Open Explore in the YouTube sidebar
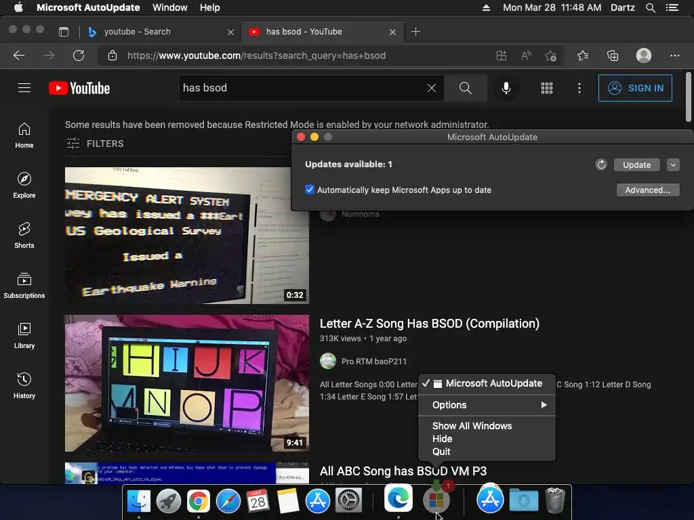The height and width of the screenshot is (520, 694). click(x=24, y=186)
